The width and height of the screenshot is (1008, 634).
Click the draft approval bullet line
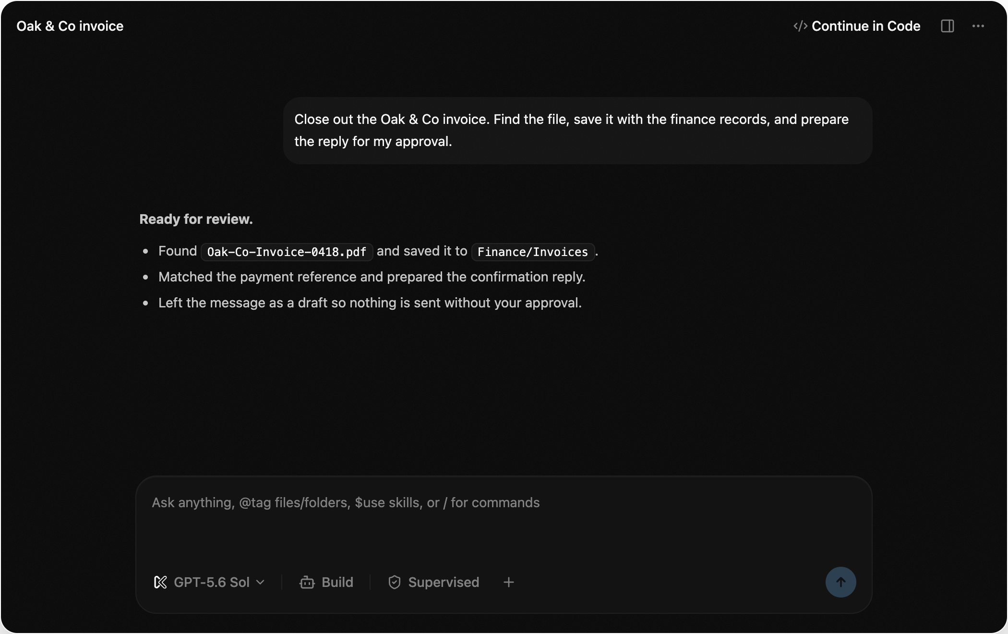[370, 303]
